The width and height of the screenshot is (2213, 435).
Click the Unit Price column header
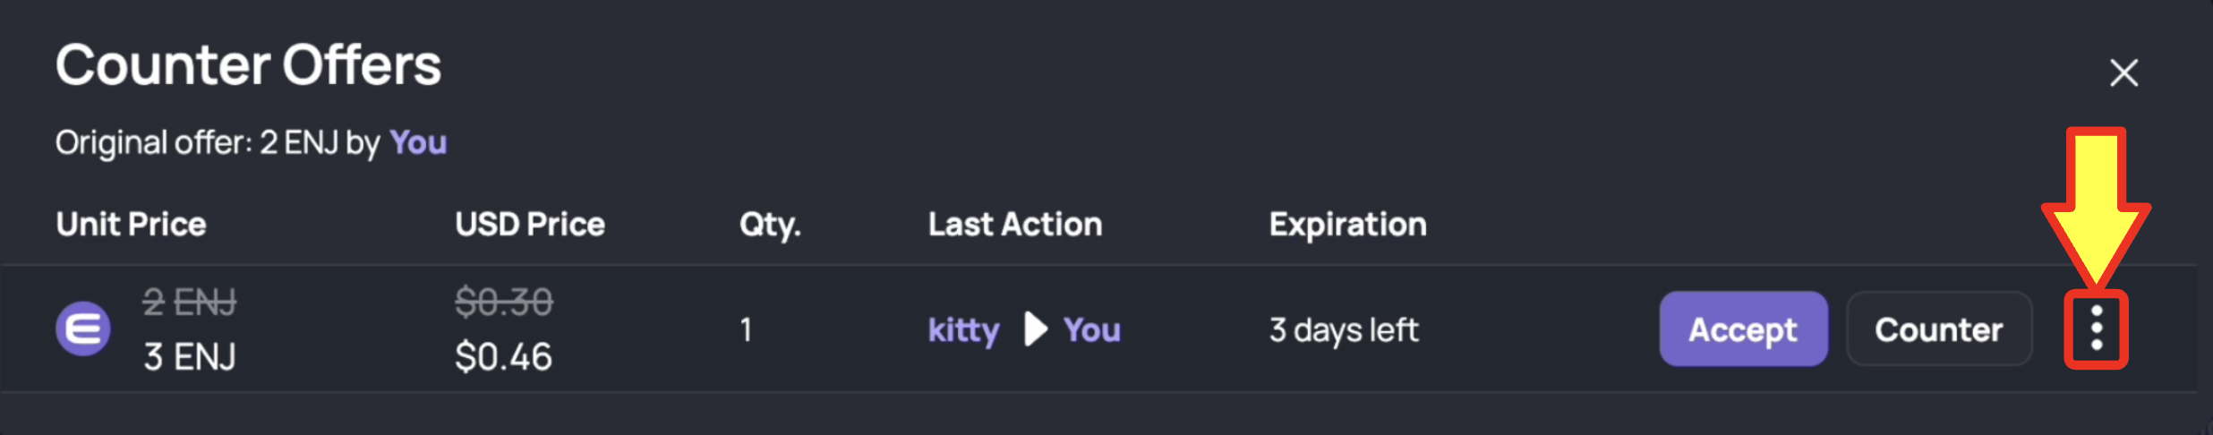point(131,224)
